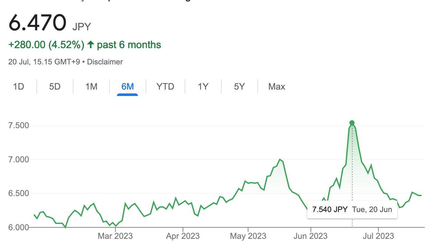Click the green up arrow icon
Screen dimensions: 435x250
91,45
